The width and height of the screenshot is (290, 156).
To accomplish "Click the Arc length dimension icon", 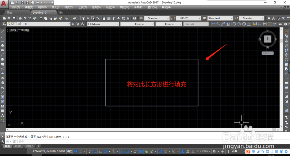I will pos(223,24).
